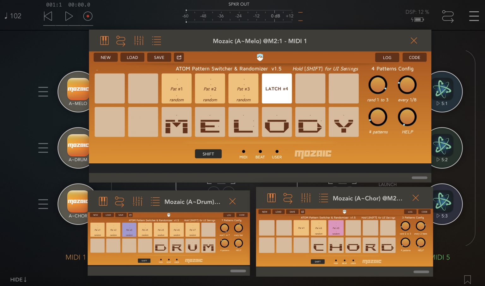Open routing icon in A~Chor window header
485x286 pixels.
click(x=288, y=198)
